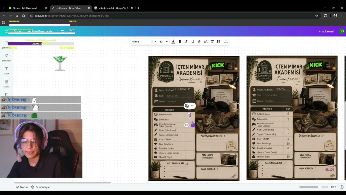The width and height of the screenshot is (346, 195).
Task: Open the Chrome profile avatar
Action: pos(335,16)
